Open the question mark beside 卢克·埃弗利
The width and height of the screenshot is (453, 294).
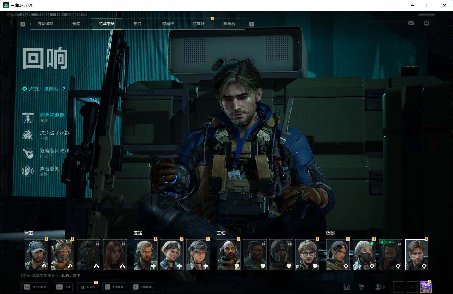pyautogui.click(x=64, y=89)
